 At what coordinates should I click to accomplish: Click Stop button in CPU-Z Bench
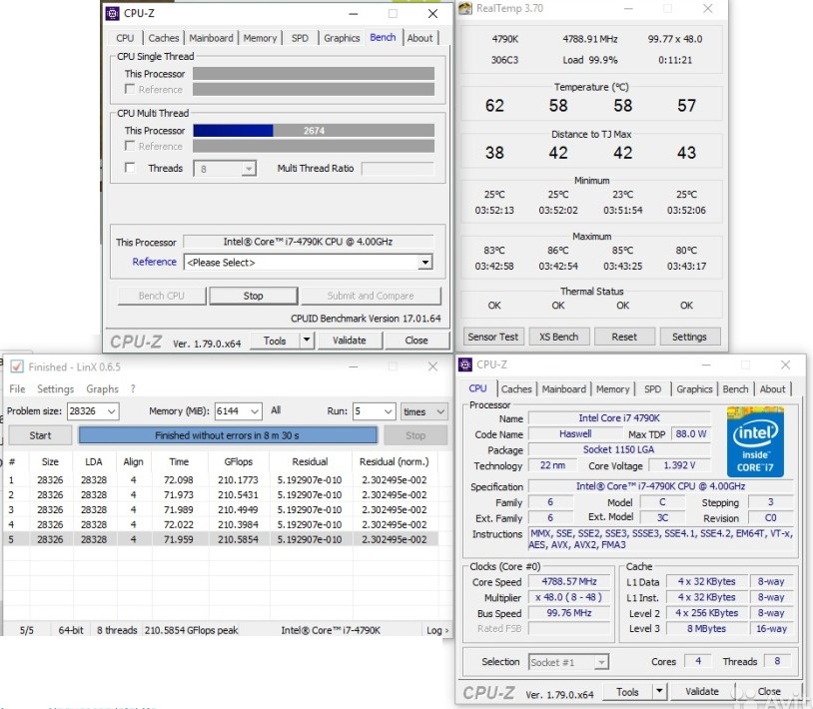coord(254,296)
